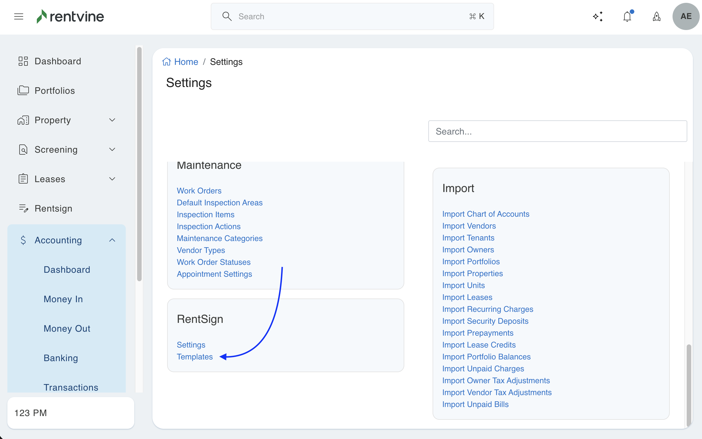Open the hamburger menu icon
The width and height of the screenshot is (702, 439).
click(19, 16)
